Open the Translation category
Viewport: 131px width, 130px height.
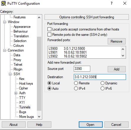tap(21, 36)
